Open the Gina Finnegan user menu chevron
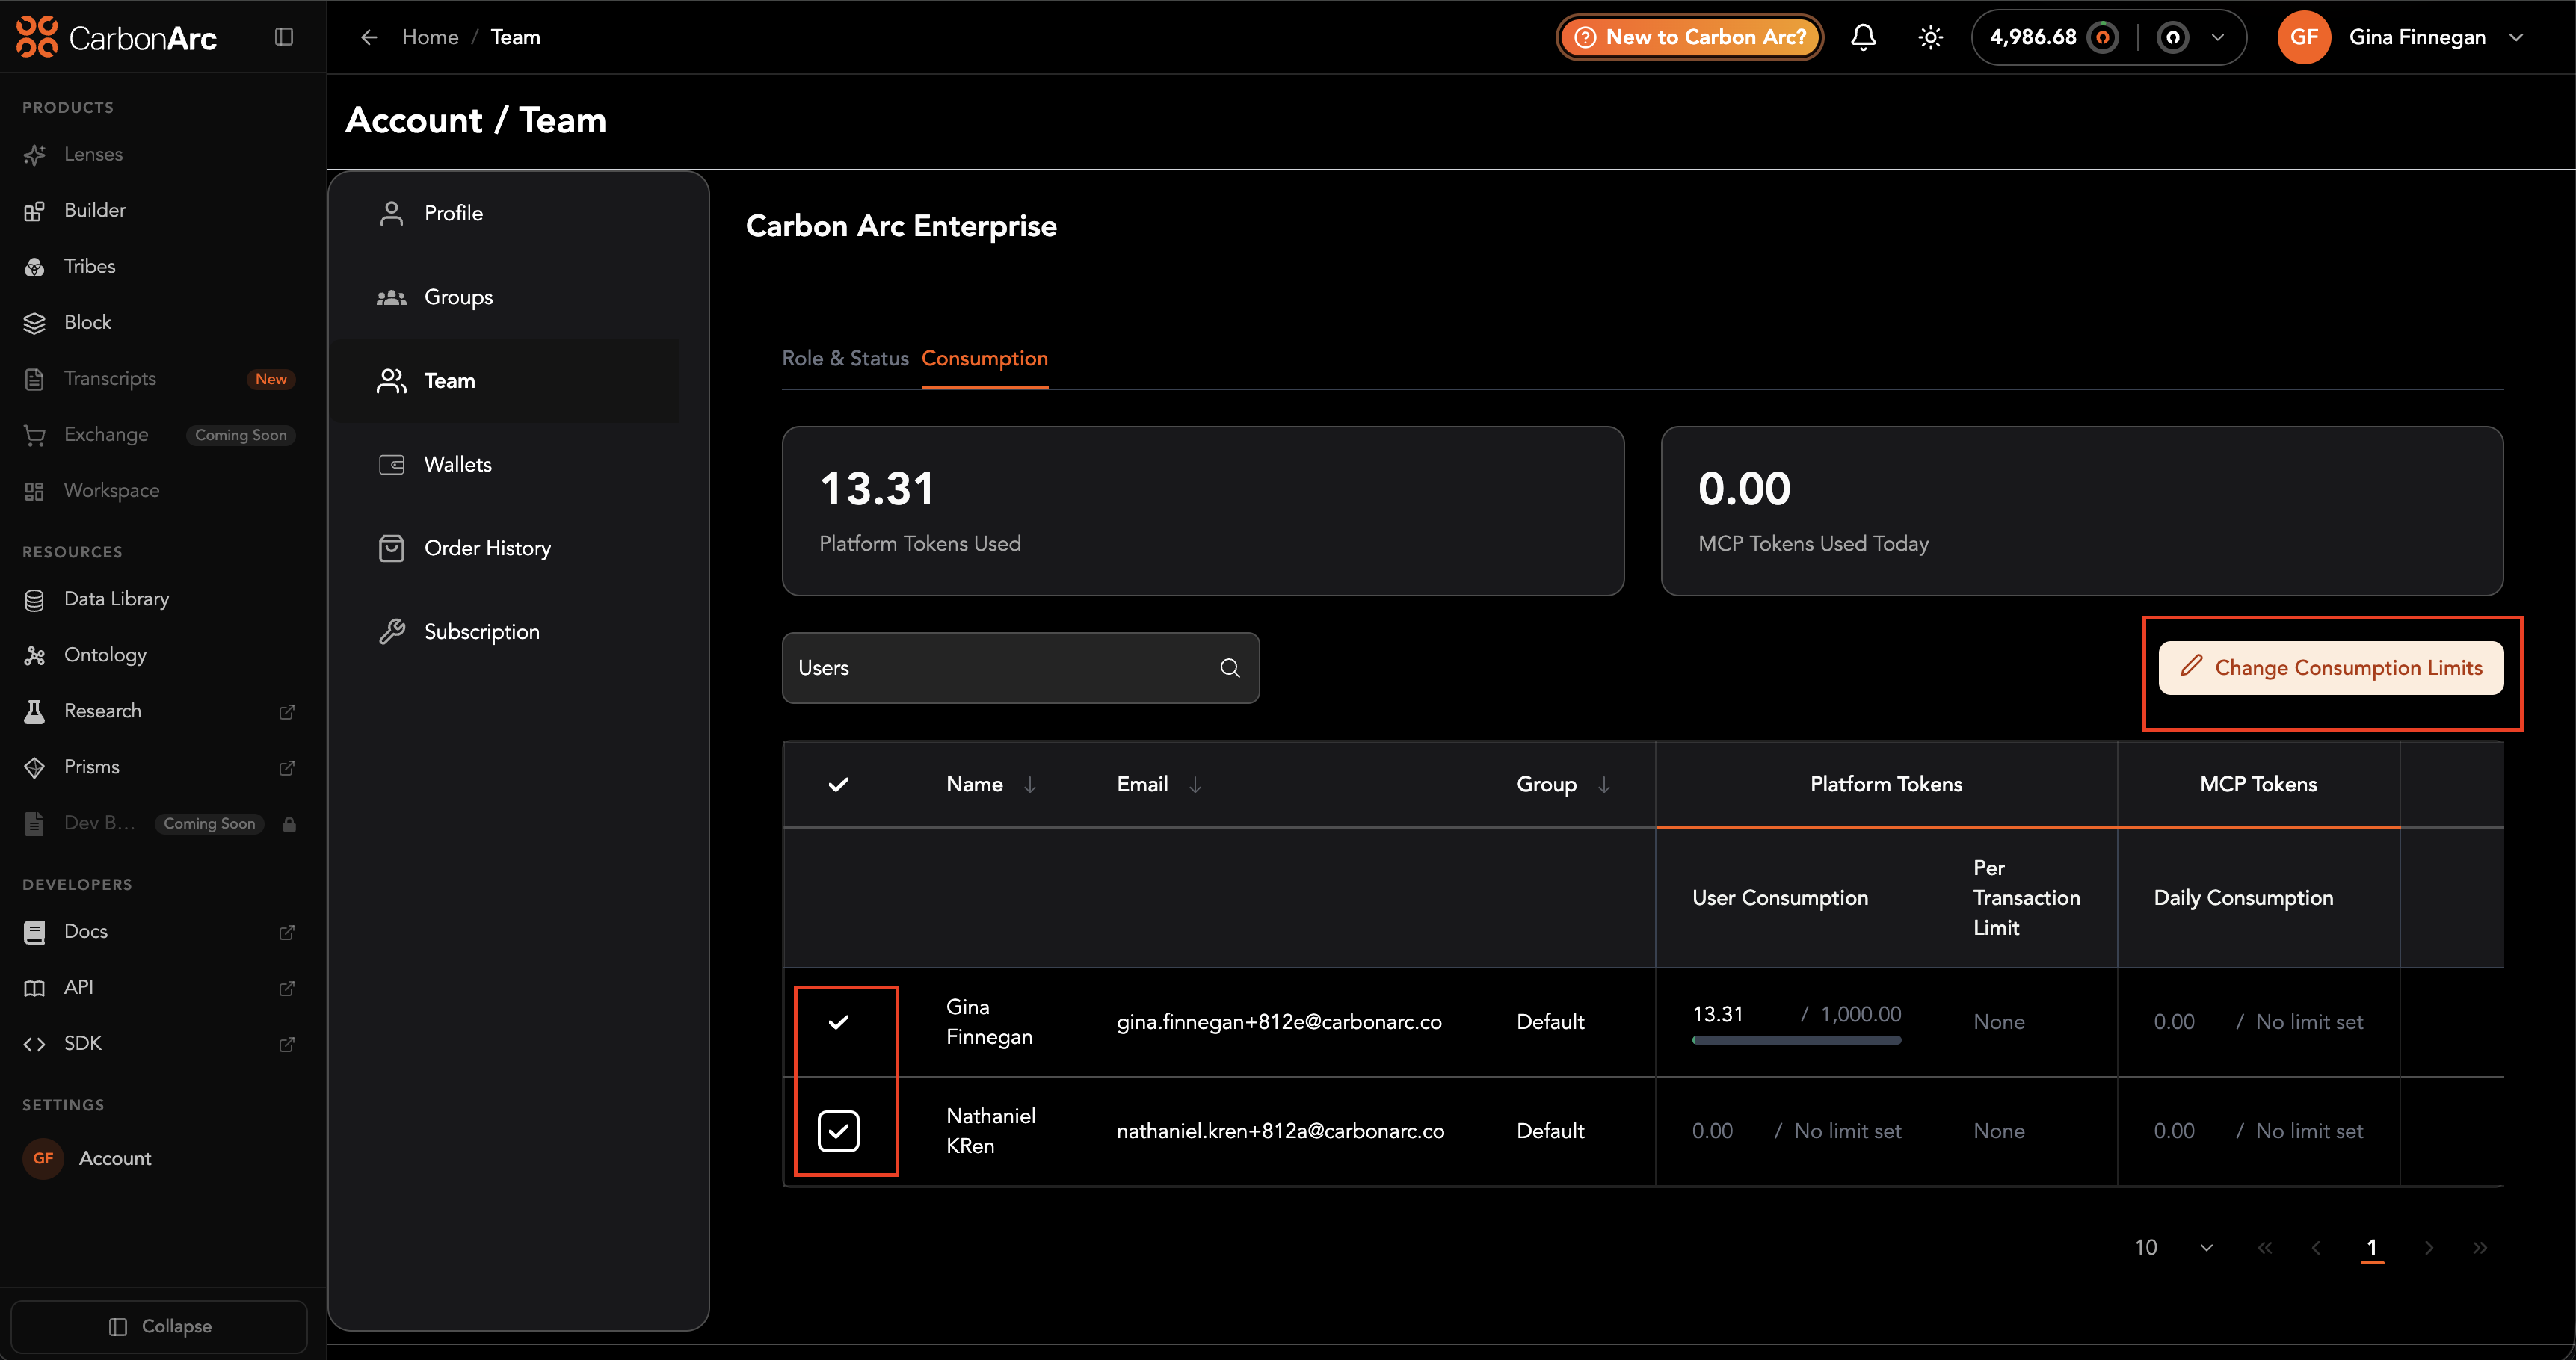The image size is (2576, 1360). click(x=2516, y=37)
